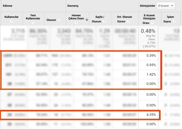This screenshot has width=182, height=129.
Task: Sort by the Kullanıcılar column header
Action: click(12, 17)
